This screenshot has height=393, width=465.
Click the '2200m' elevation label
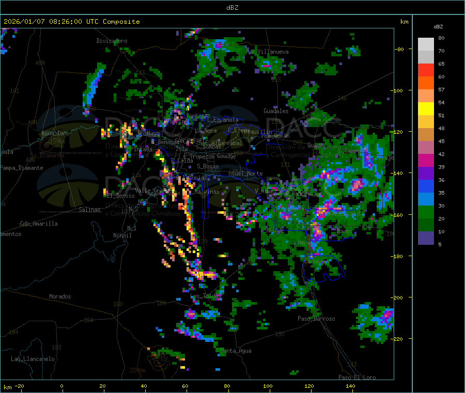pyautogui.click(x=137, y=370)
